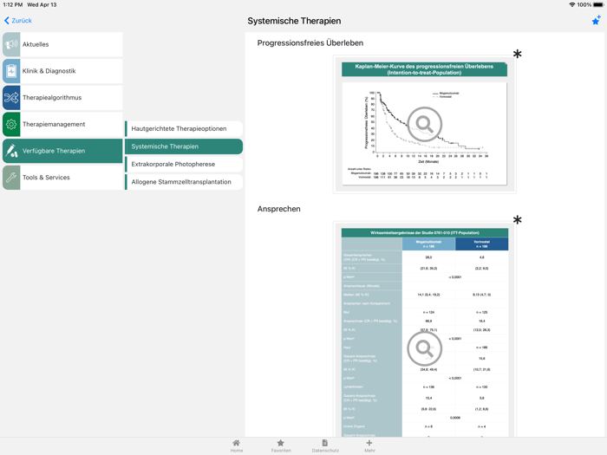607x455 pixels.
Task: Tap Mogamulizumab column header in table
Action: click(428, 244)
